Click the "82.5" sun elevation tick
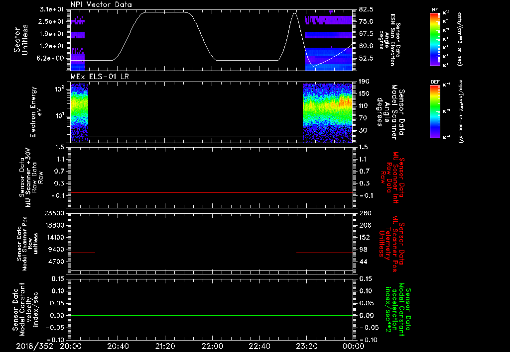This screenshot has height=352, width=510. pos(366,9)
